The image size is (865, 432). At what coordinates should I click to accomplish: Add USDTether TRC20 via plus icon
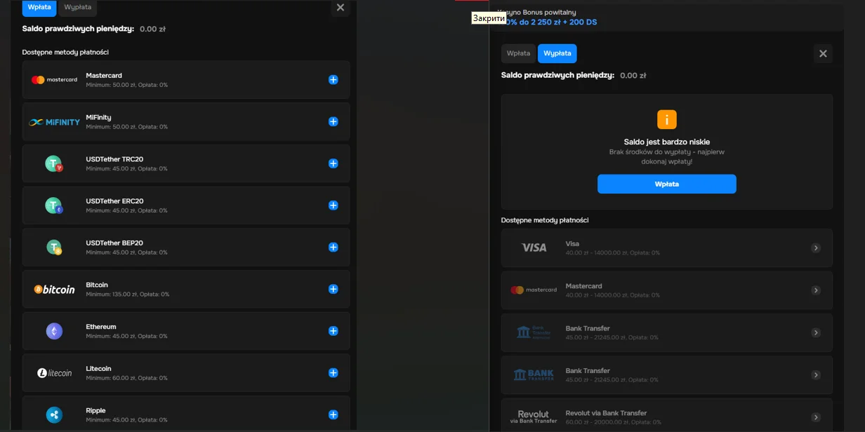pos(333,163)
